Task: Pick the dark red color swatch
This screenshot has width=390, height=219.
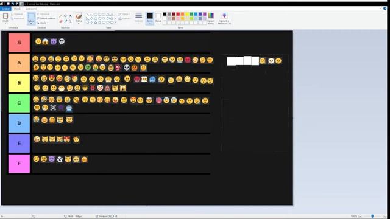Action: [x=174, y=14]
